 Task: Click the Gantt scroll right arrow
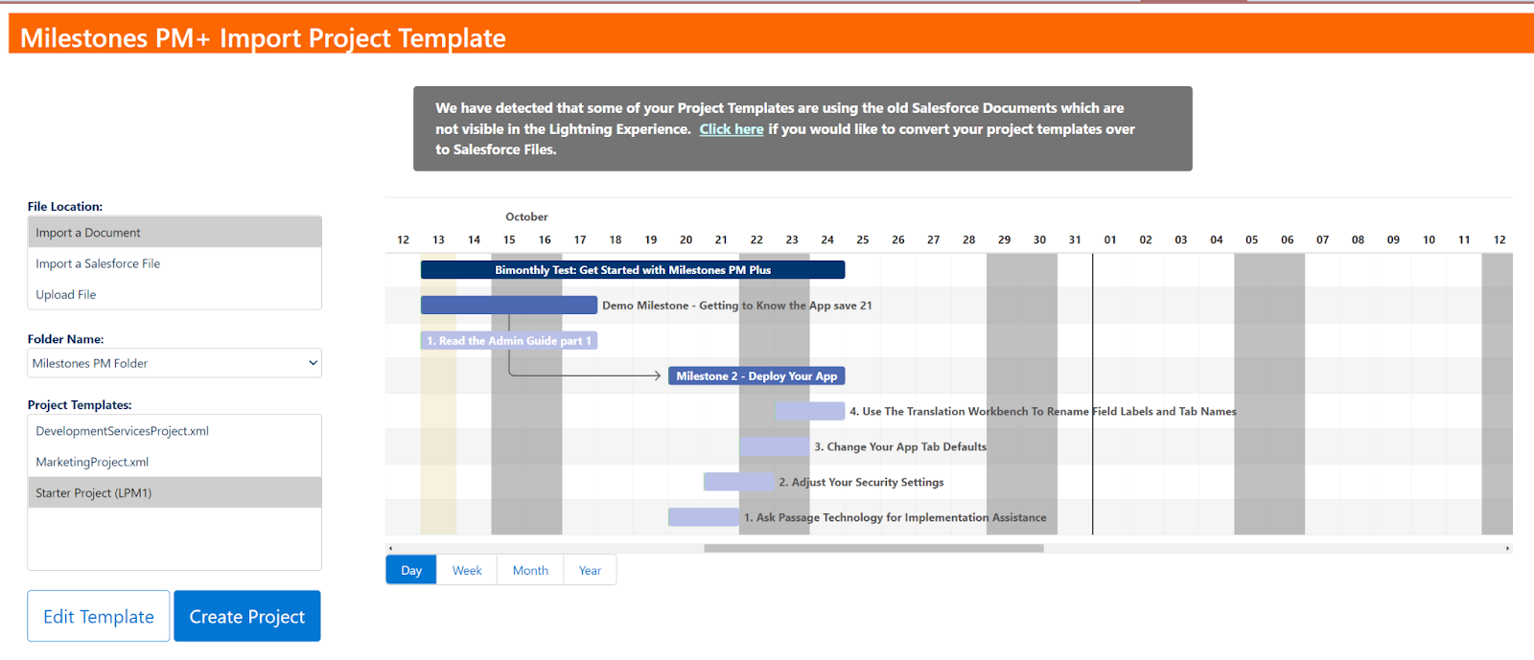(x=1507, y=549)
